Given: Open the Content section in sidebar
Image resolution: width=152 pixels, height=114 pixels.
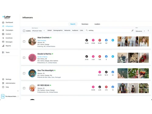Looking at the screenshot, I should coord(7,34).
